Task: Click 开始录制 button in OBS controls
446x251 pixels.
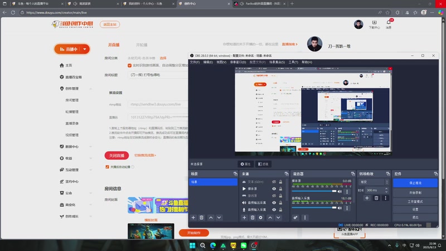Action: pos(415,192)
